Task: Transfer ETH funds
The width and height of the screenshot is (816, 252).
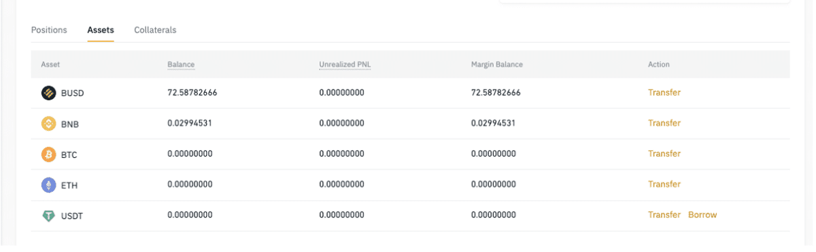Action: coord(664,184)
